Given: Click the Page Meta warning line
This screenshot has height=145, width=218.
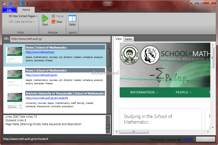Looking at the screenshot, I should point(43,124).
